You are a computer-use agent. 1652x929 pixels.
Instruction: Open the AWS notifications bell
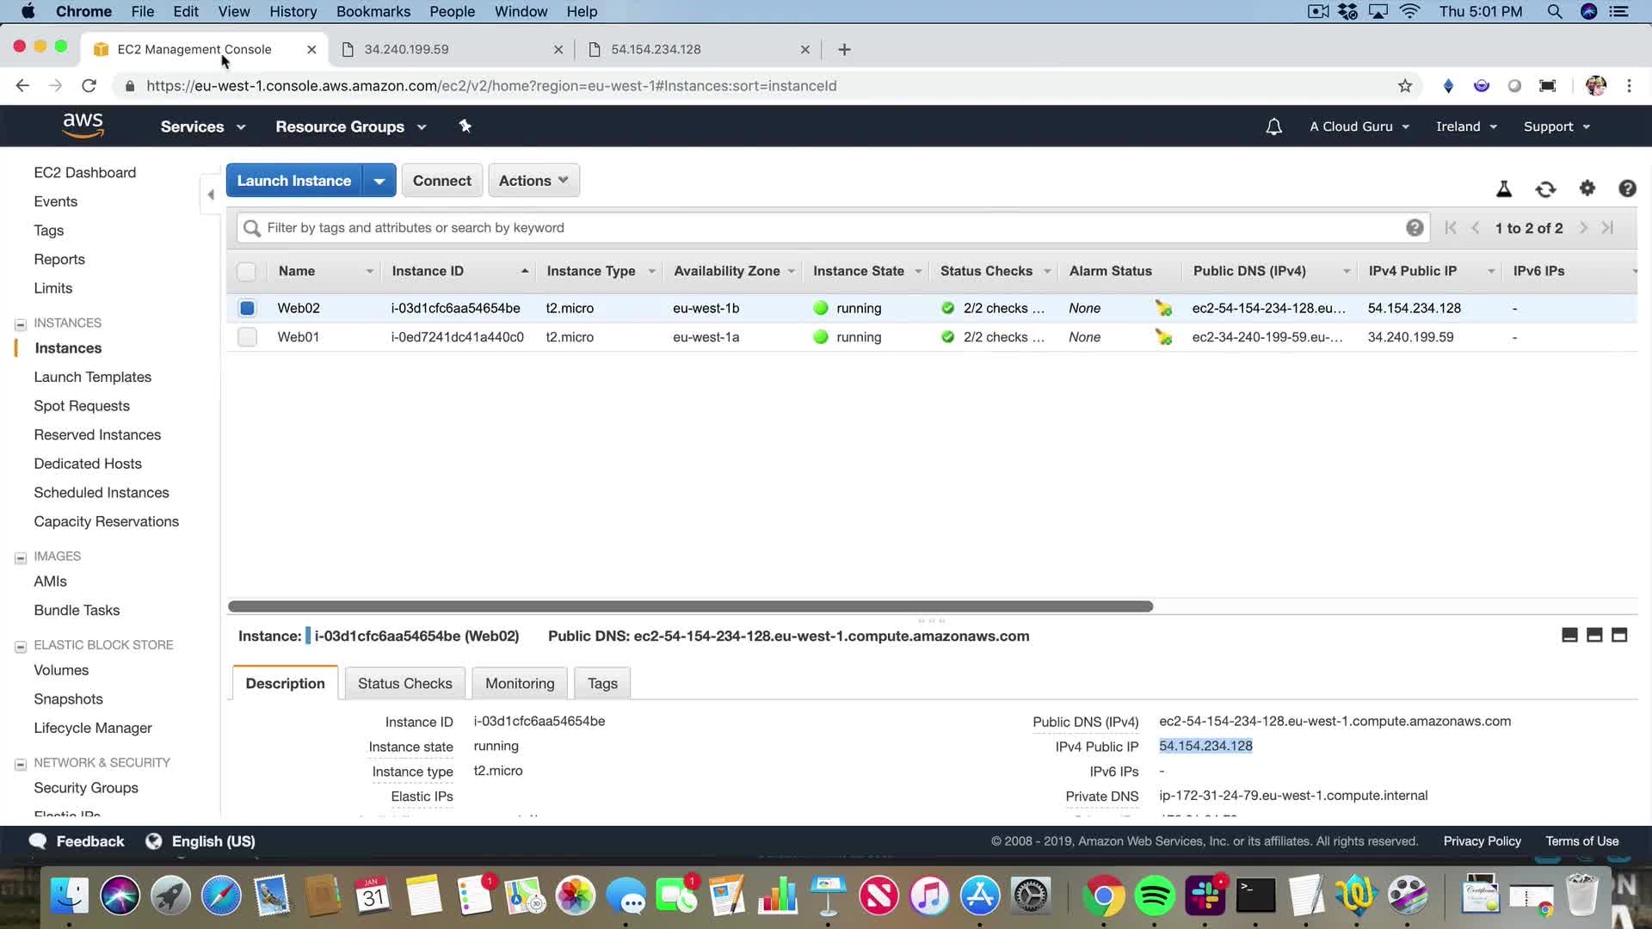[x=1273, y=126]
